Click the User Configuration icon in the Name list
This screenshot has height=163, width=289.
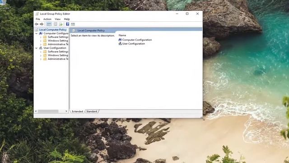tap(120, 43)
